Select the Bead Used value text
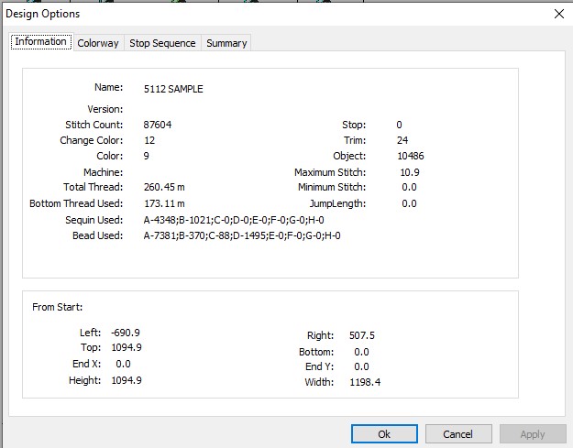This screenshot has width=573, height=448. click(242, 235)
